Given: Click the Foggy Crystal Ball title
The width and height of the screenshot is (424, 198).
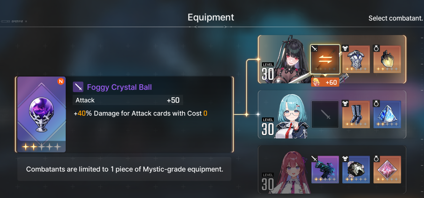Looking at the screenshot, I should point(119,87).
